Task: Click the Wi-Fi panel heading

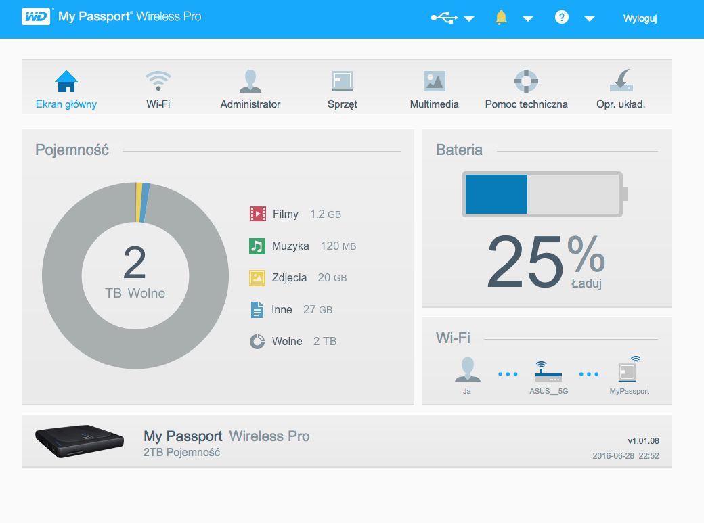Action: point(453,338)
